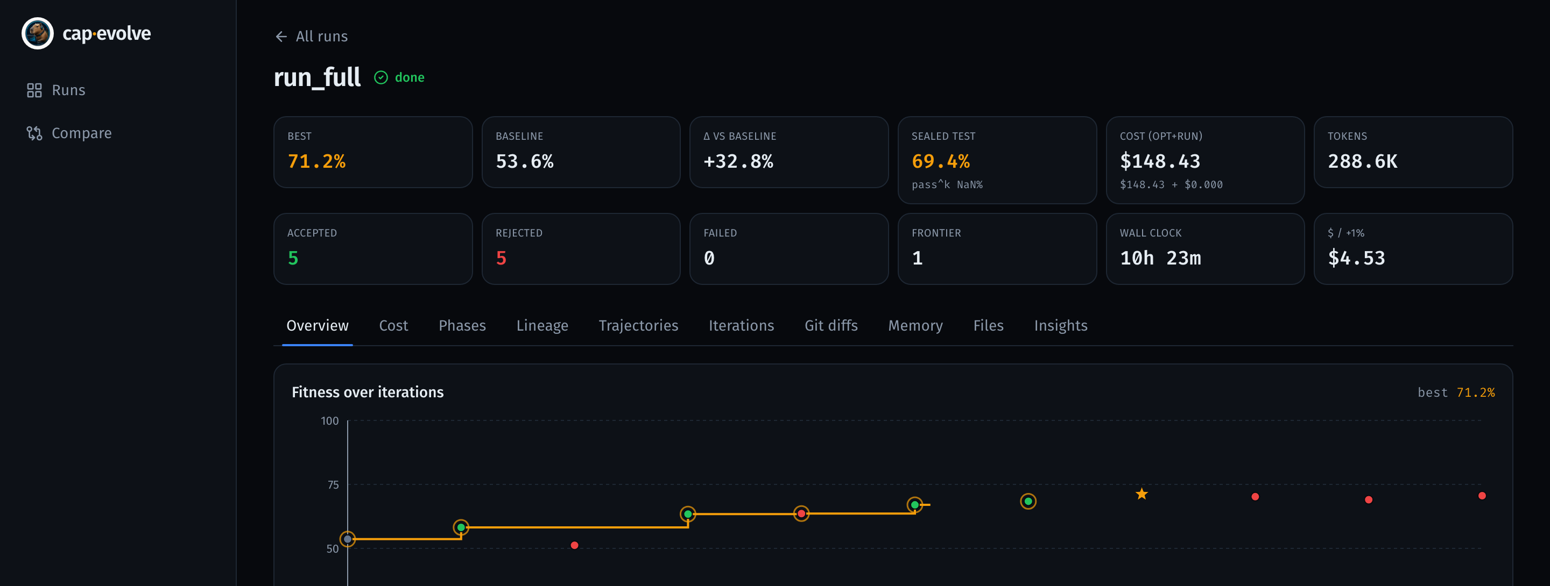Click the gray baseline point at chart start
Viewport: 1550px width, 586px height.
[x=348, y=539]
